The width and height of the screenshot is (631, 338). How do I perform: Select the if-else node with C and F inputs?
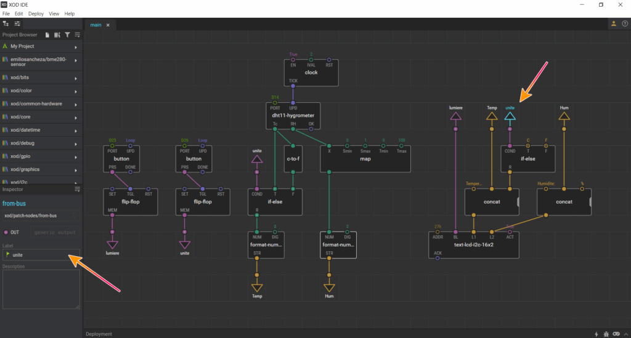point(528,159)
